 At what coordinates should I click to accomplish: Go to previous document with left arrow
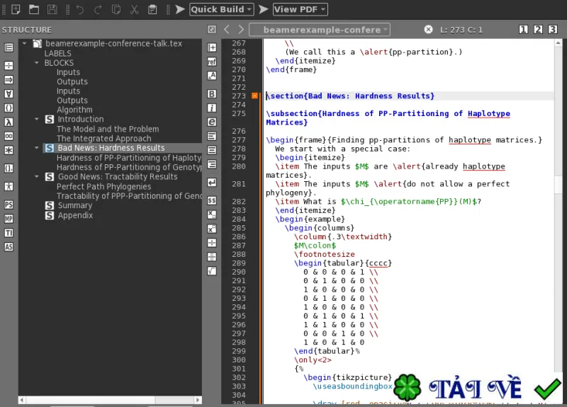tap(227, 30)
